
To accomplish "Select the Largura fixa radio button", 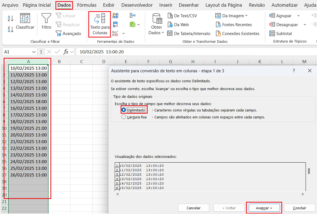I will coord(124,117).
